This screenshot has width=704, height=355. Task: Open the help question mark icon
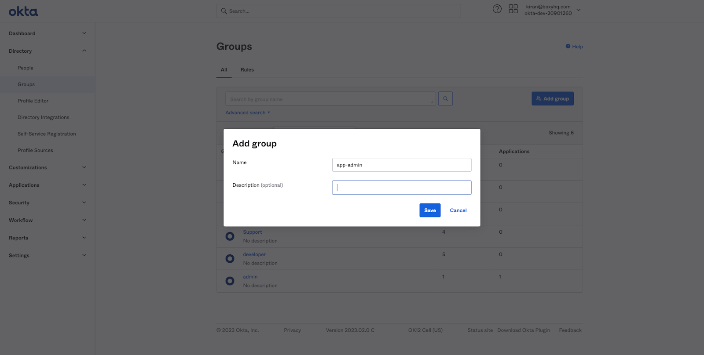497,9
